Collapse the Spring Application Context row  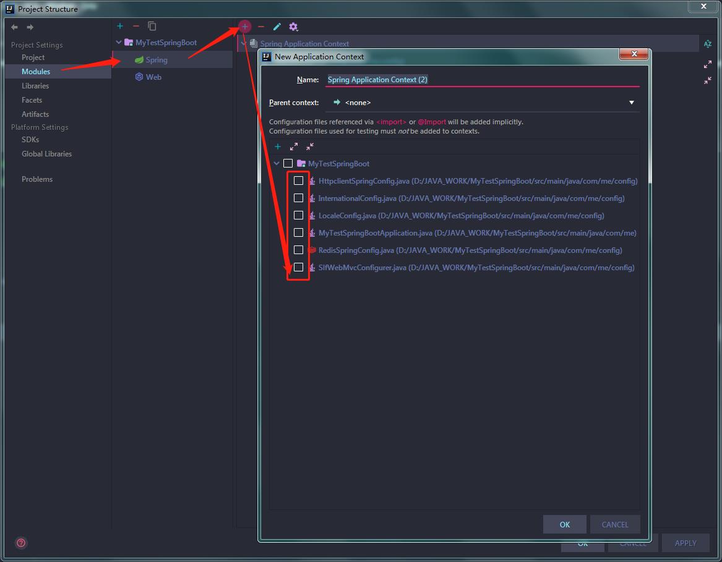click(244, 44)
